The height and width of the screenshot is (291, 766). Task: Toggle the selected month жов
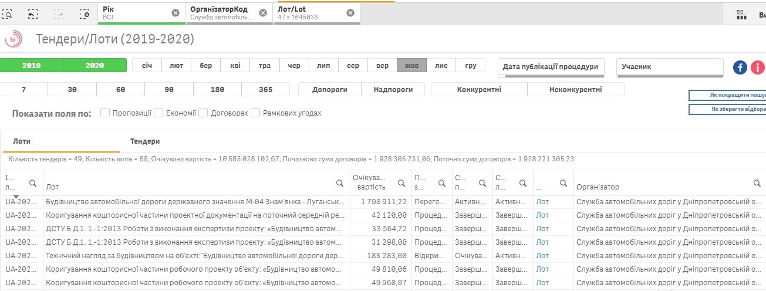[411, 65]
